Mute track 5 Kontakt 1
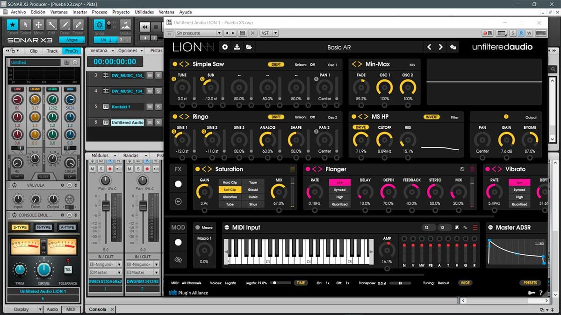 150,107
